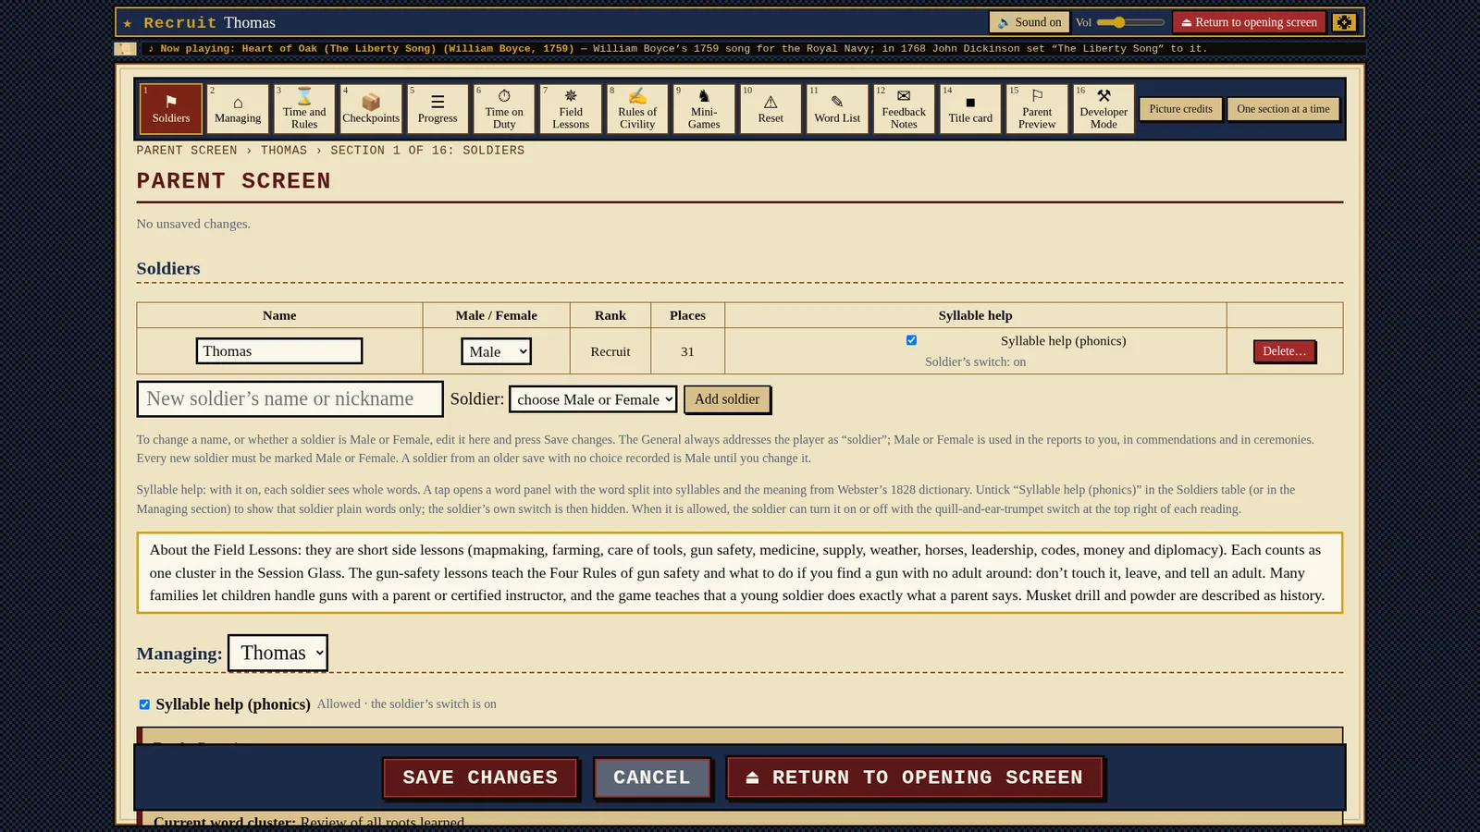Open Time on Duty clock tab
The width and height of the screenshot is (1480, 832).
504,109
